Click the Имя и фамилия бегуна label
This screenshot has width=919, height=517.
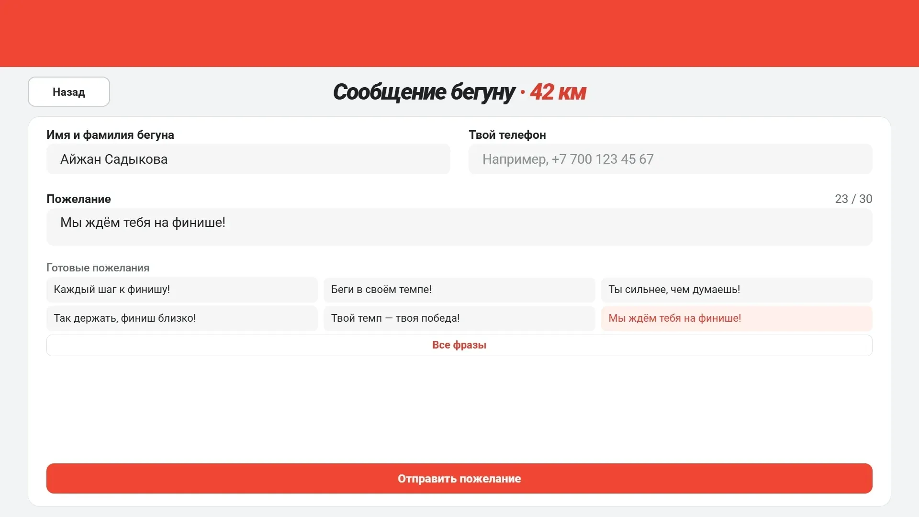[110, 135]
